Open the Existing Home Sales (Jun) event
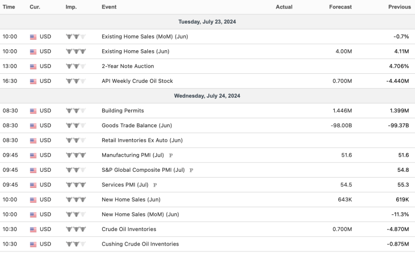 [135, 51]
